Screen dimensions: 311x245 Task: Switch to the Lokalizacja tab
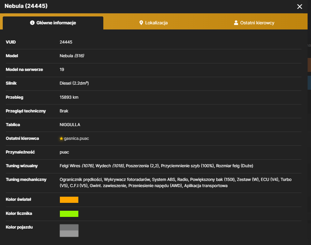tap(153, 23)
